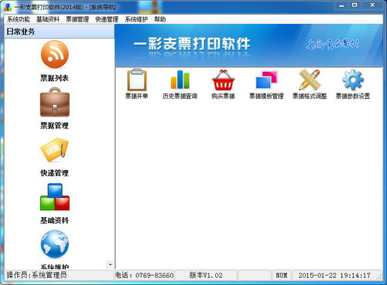Open 系统维护 globe icon
Viewport: 387px width, 285px height.
pyautogui.click(x=55, y=244)
